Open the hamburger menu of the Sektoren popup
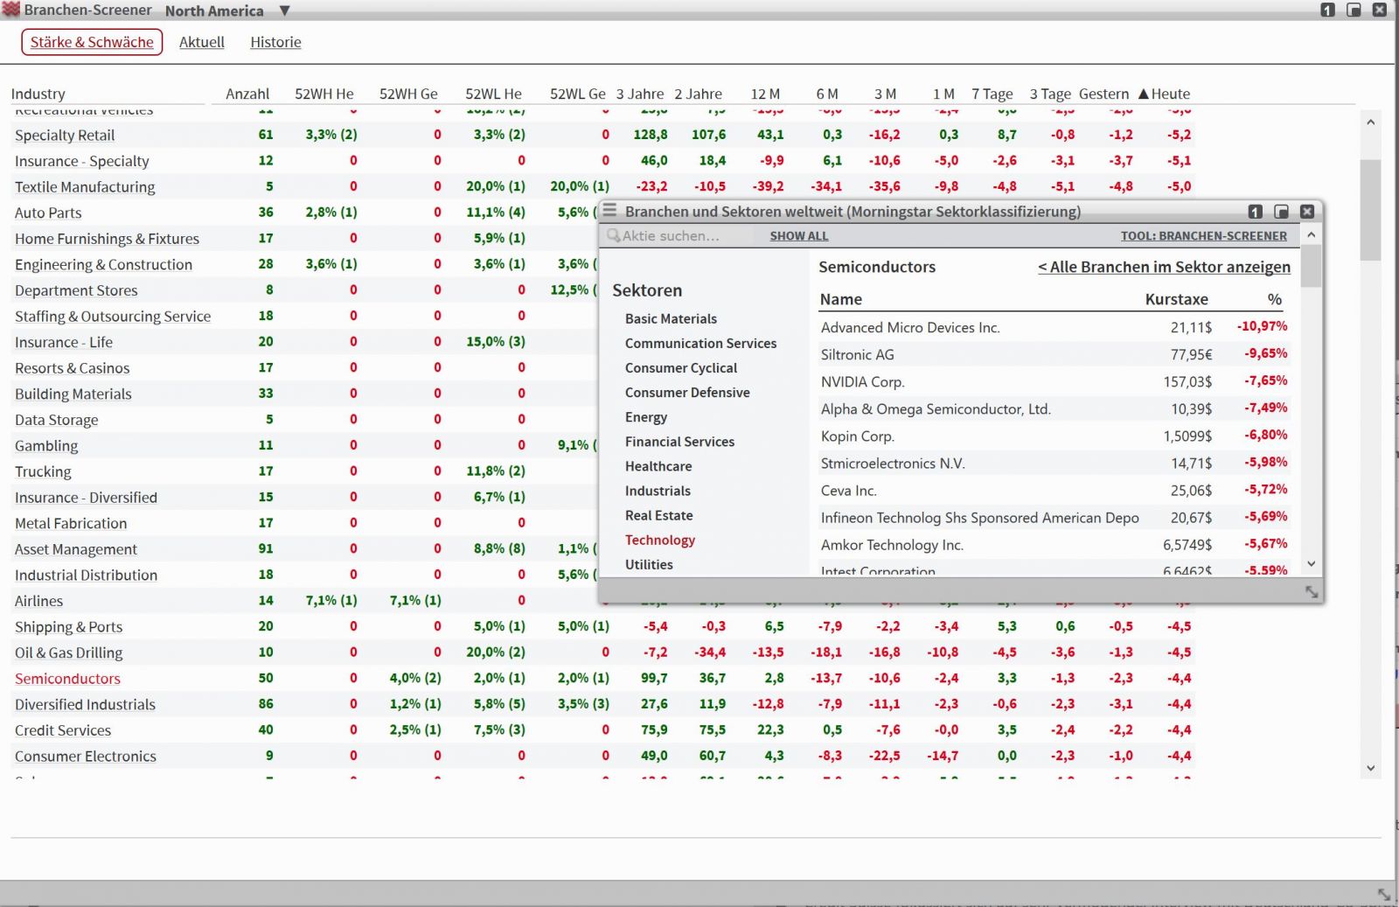 [x=609, y=211]
